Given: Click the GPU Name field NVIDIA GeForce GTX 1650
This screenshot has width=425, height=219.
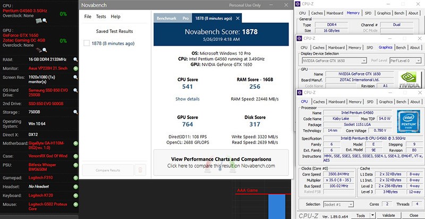Looking at the screenshot, I should 360,74.
